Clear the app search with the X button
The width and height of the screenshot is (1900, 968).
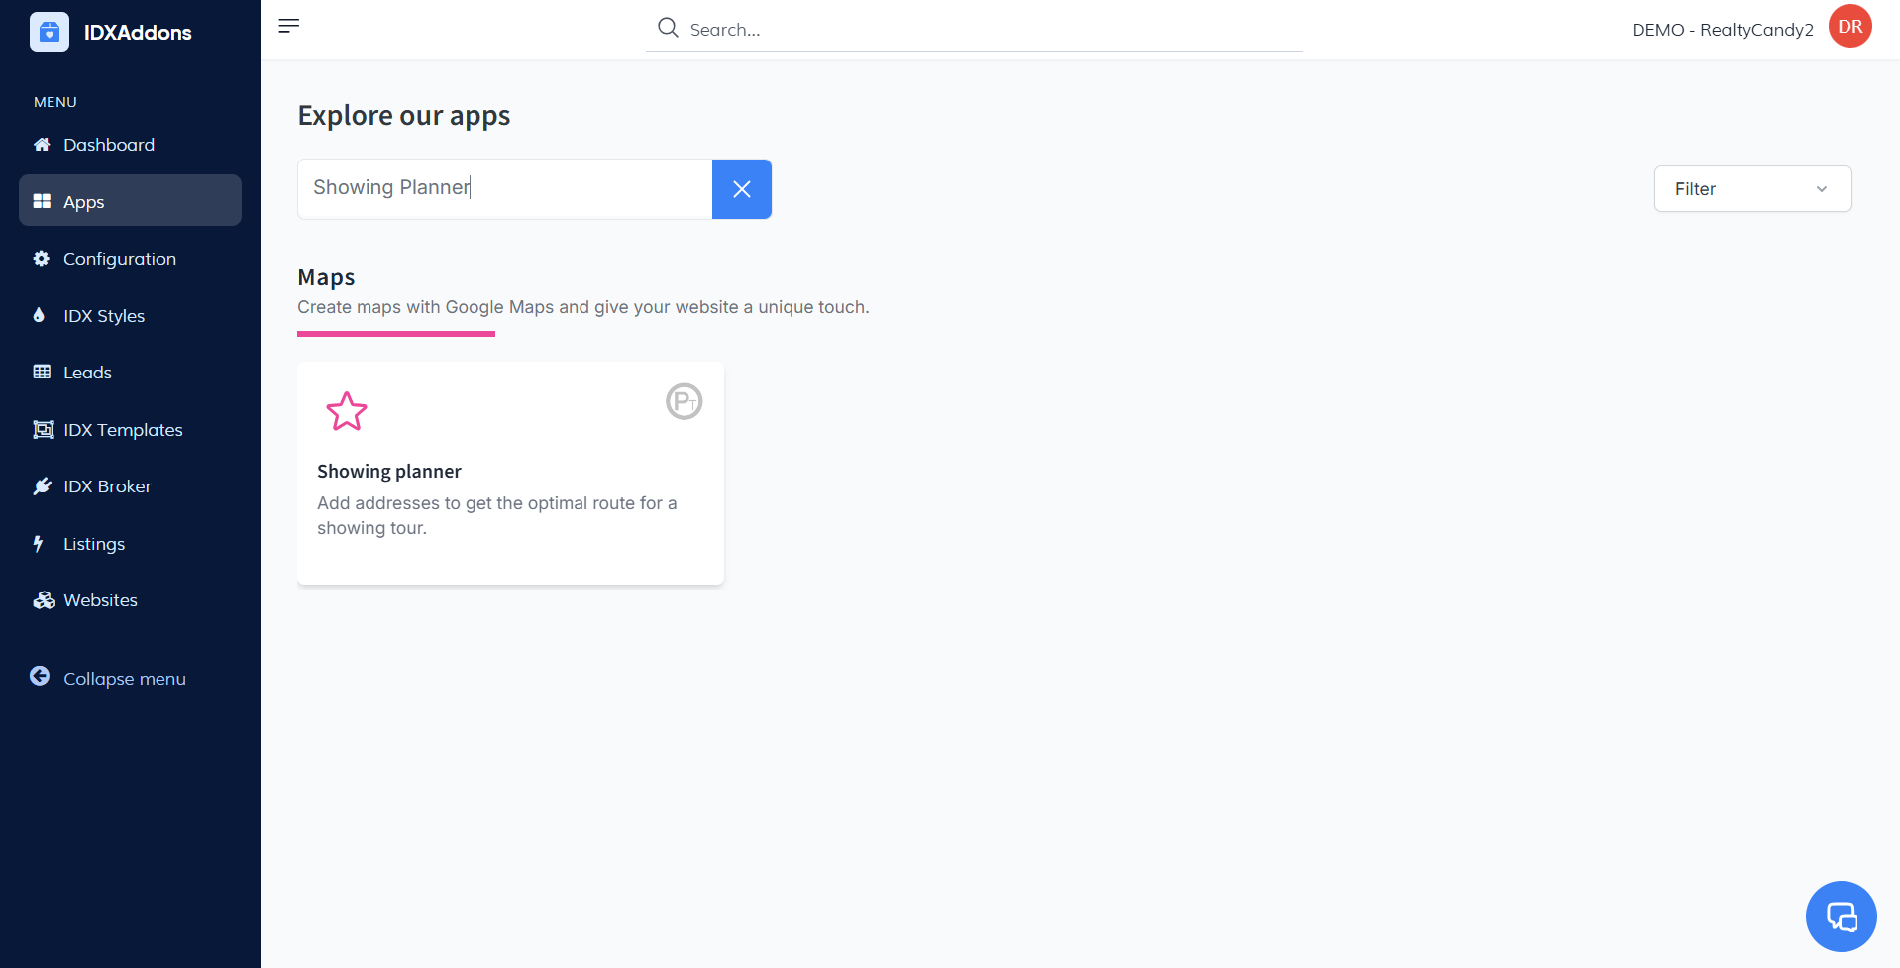(741, 189)
